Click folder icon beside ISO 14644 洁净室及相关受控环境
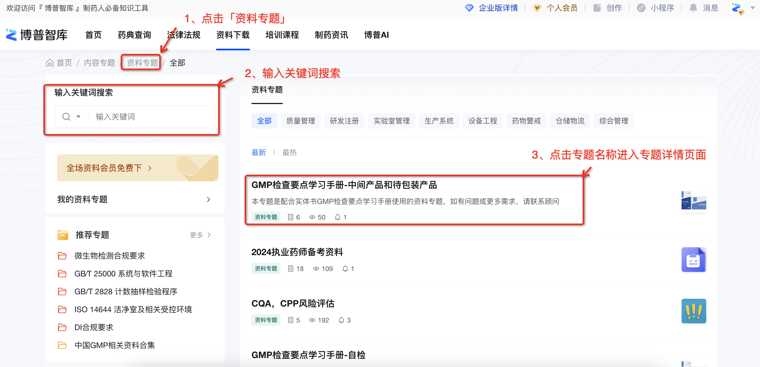Screen dimensions: 760x367 pyautogui.click(x=62, y=310)
